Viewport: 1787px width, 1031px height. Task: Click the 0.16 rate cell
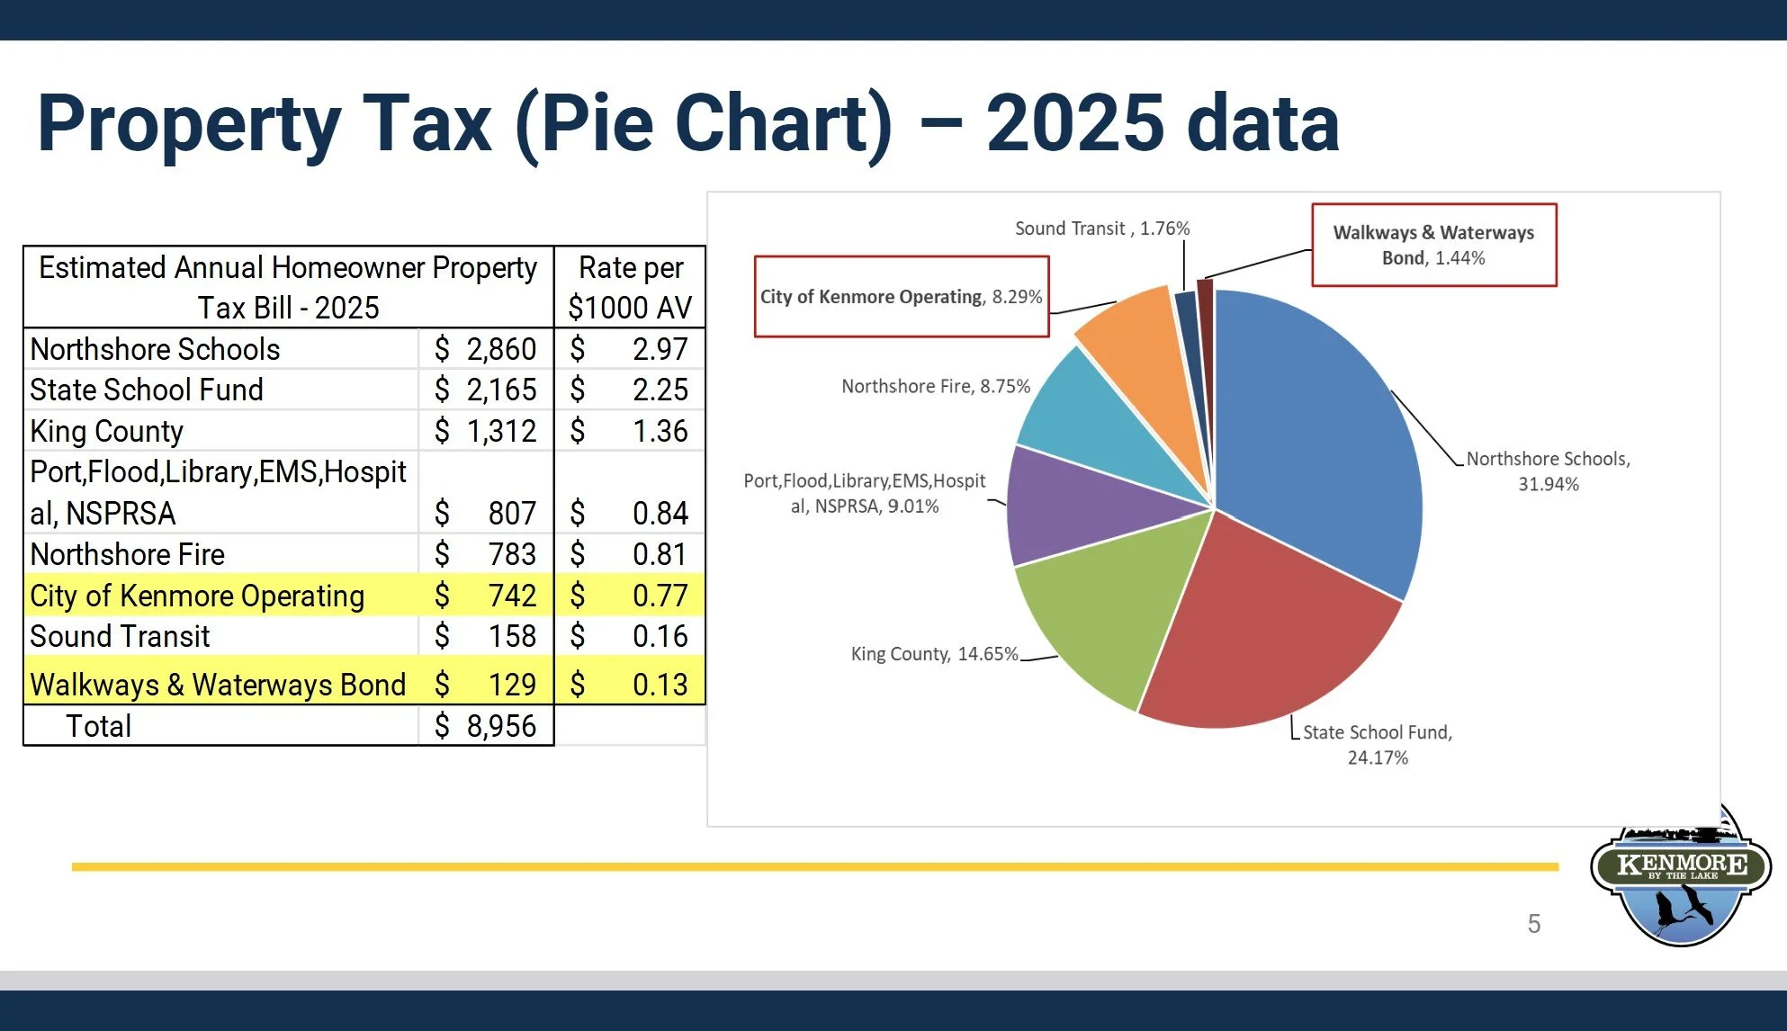(630, 636)
